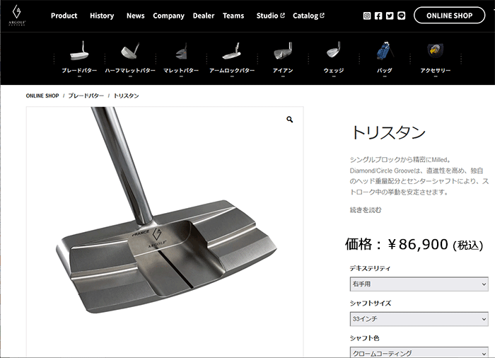Open the Studio external link
This screenshot has width=495, height=358.
271,16
